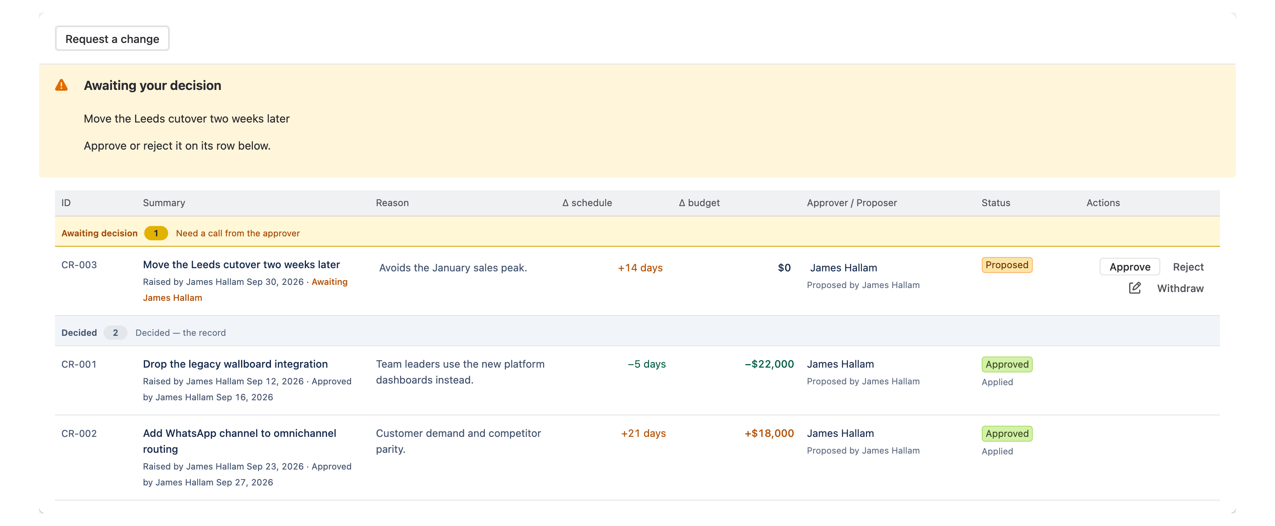Click the Proposed status badge

tap(1007, 265)
